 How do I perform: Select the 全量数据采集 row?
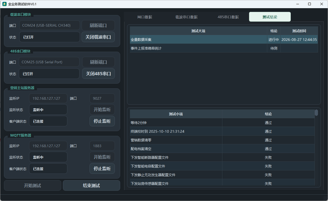click(x=224, y=39)
